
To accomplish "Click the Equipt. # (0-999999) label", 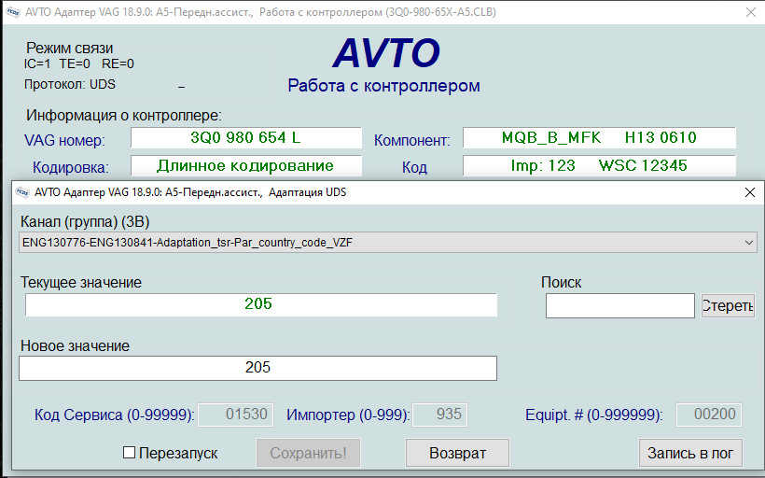I will point(594,415).
